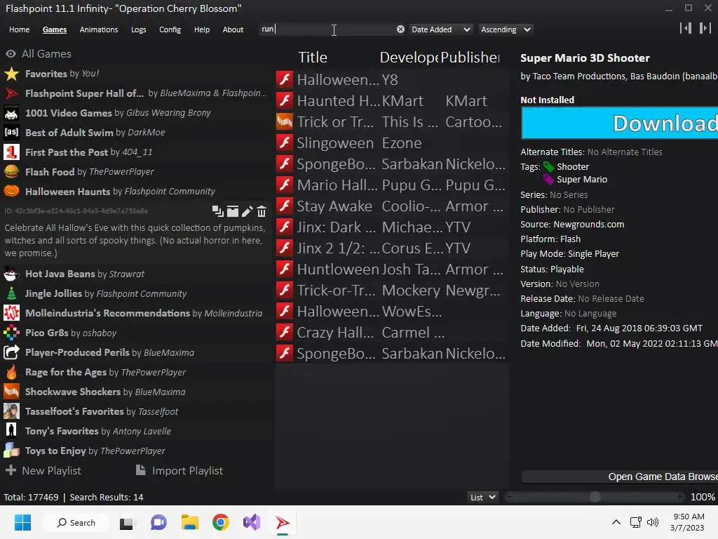
Task: Clear the search box text
Action: pos(400,29)
